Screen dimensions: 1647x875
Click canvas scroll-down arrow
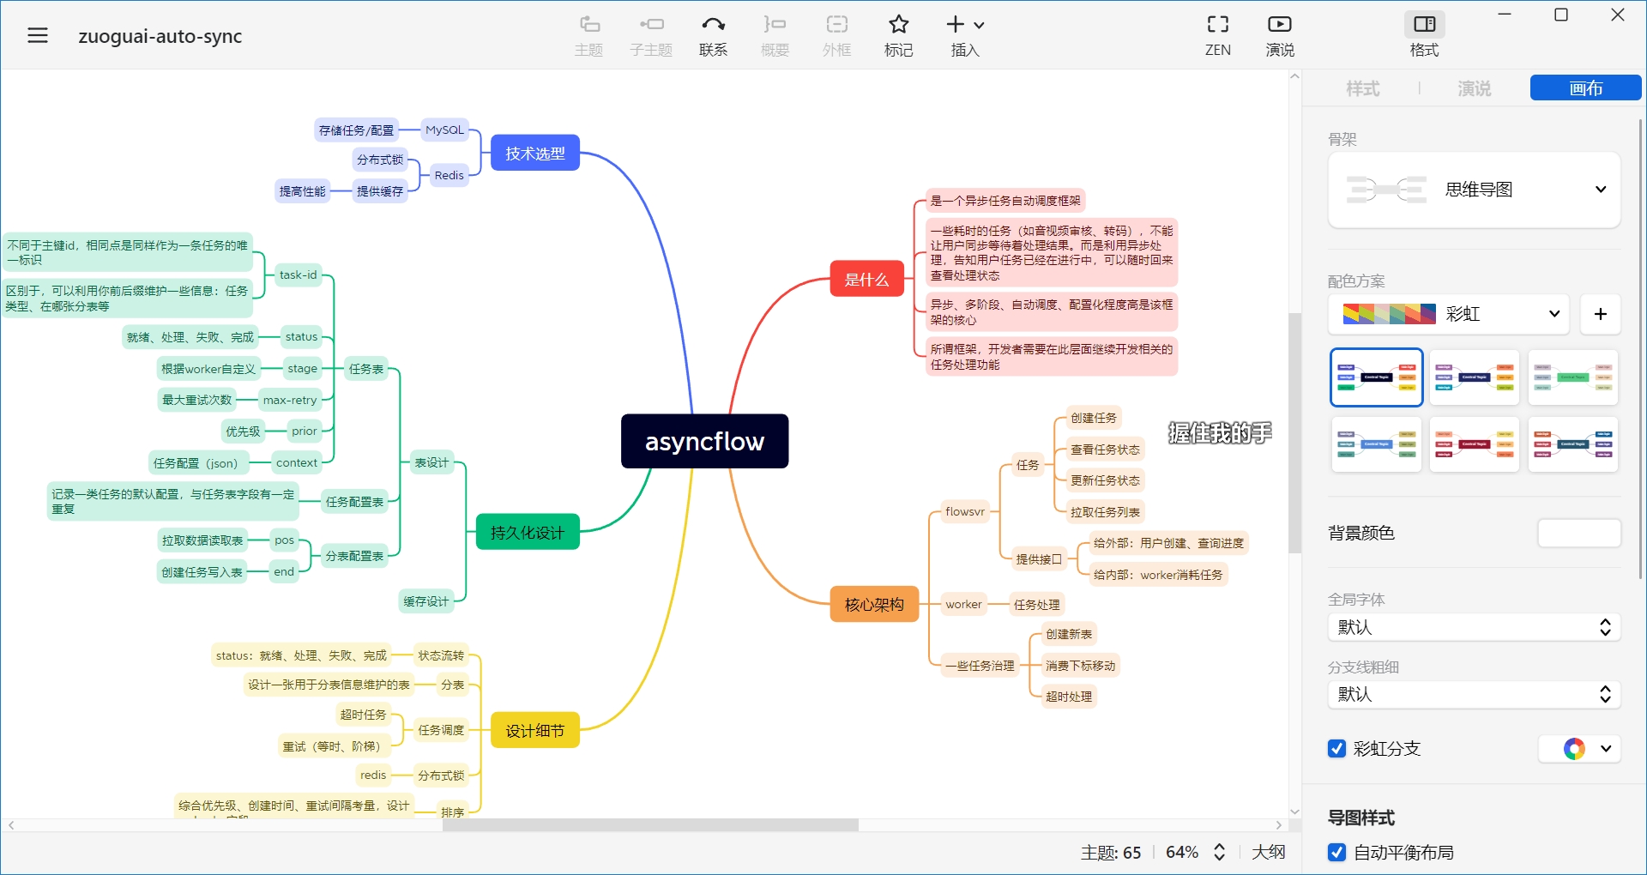pos(1294,812)
